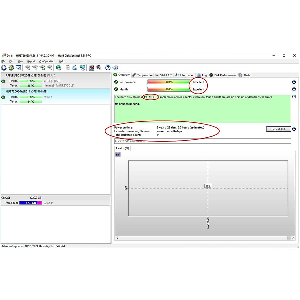
Task: Click the blue question mark toolbar icon
Action: (108, 68)
